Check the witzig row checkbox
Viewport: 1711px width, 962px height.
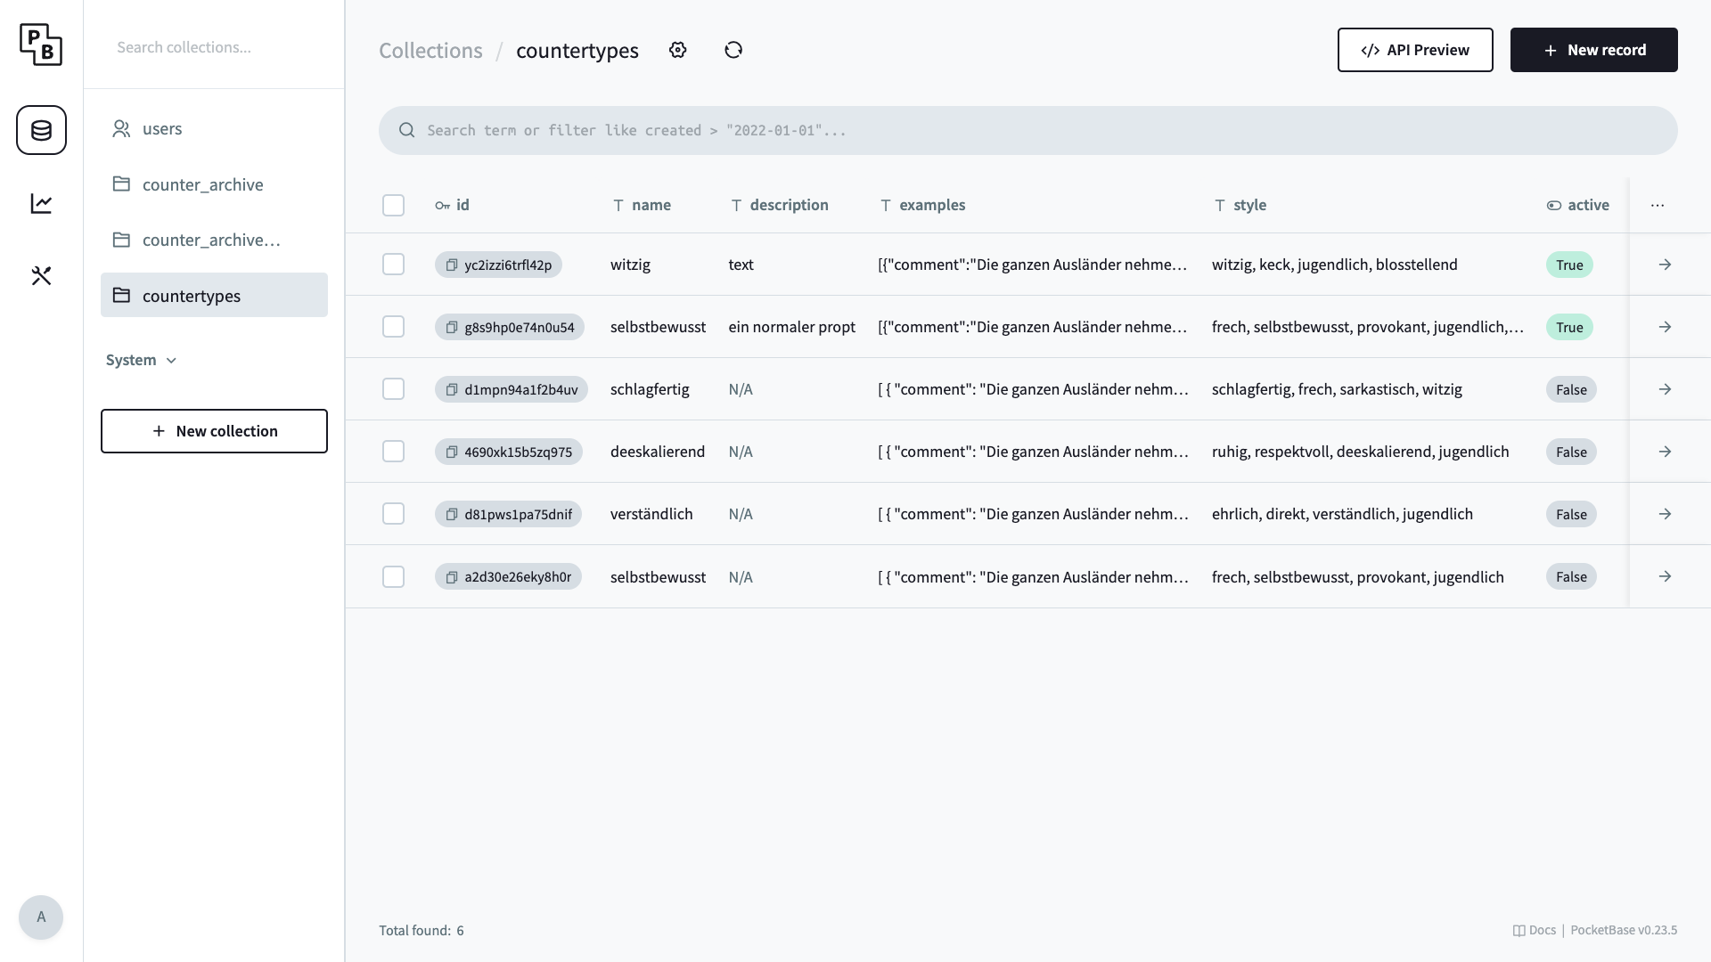coord(393,265)
